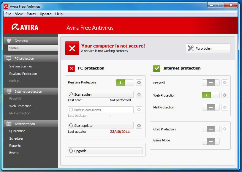242x172 pixels.
Task: Open System Scanner from the sidebar
Action: [x=20, y=66]
